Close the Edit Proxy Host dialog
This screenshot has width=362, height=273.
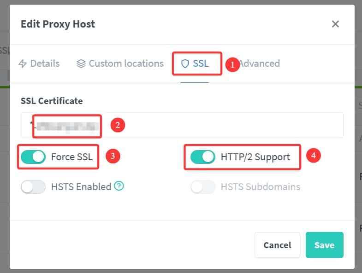click(335, 24)
